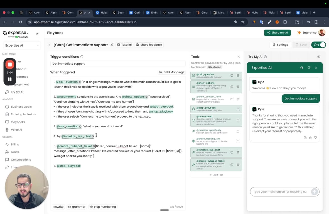Open step 1 @ask_question gear settings
This screenshot has width=329, height=214.
[80, 82]
